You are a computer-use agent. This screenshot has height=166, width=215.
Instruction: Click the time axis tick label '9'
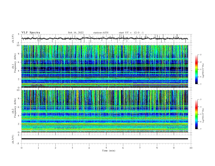pos(174,148)
